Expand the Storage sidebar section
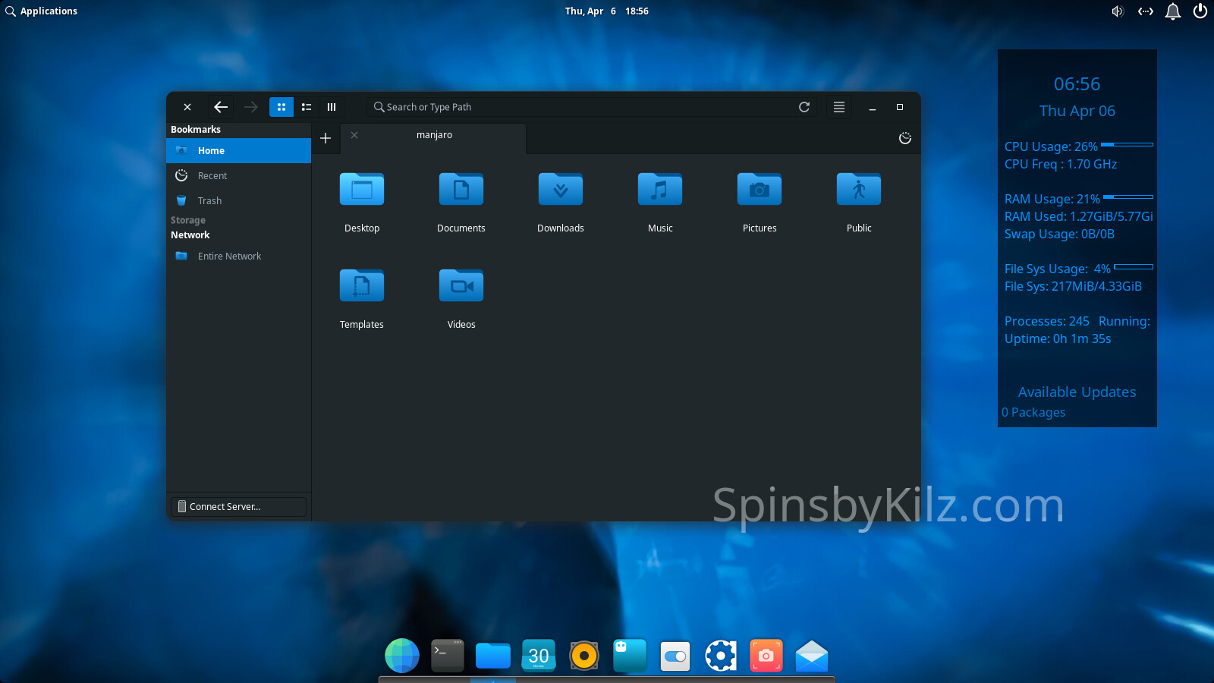1214x683 pixels. [188, 220]
